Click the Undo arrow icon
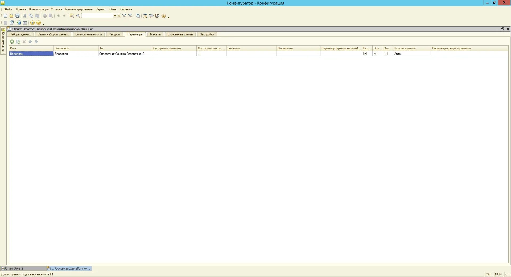 [x=59, y=16]
